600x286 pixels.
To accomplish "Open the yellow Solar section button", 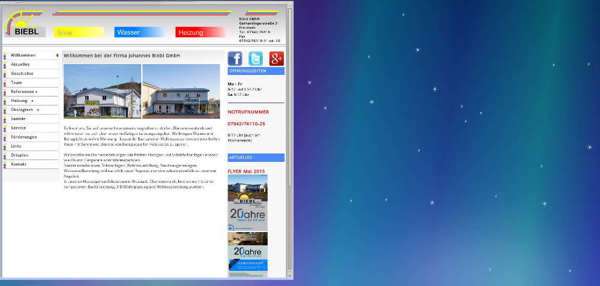I will (79, 32).
